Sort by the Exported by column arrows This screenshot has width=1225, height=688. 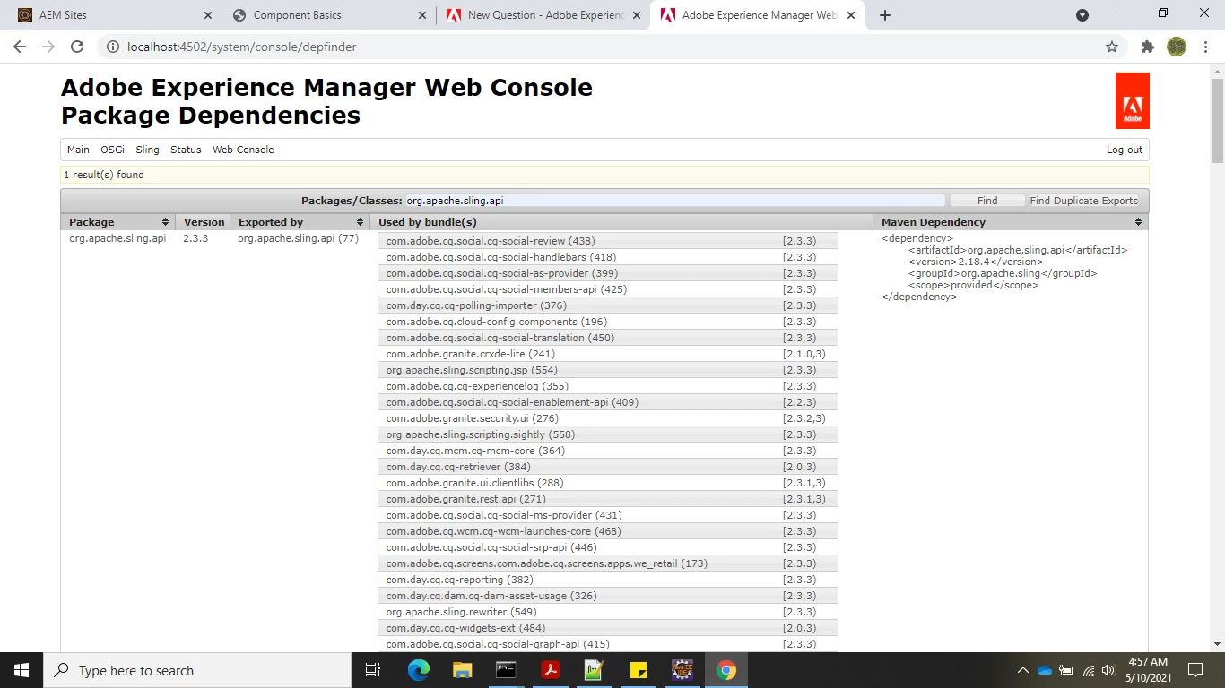point(360,222)
